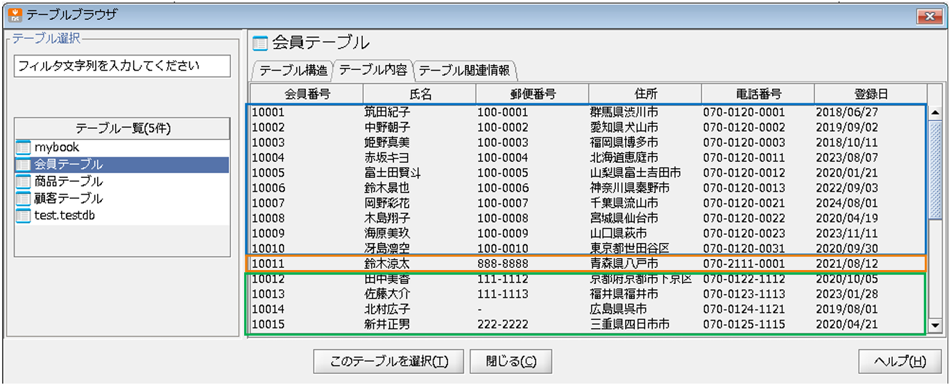
Task: Sort by the 会員番号 column header
Action: pyautogui.click(x=307, y=94)
